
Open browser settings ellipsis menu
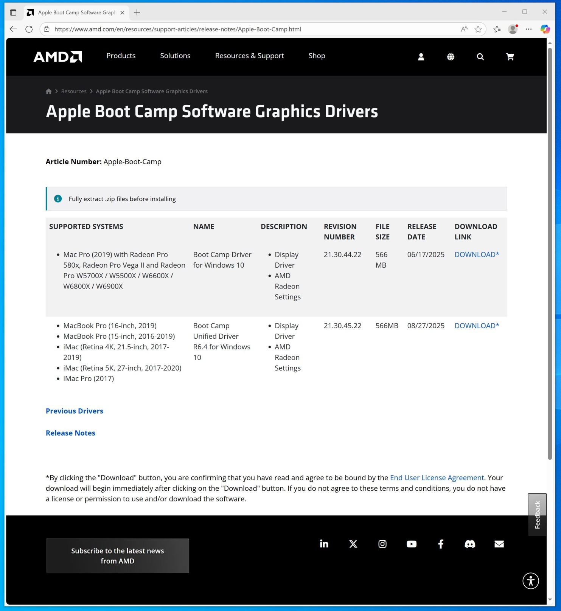pyautogui.click(x=529, y=29)
